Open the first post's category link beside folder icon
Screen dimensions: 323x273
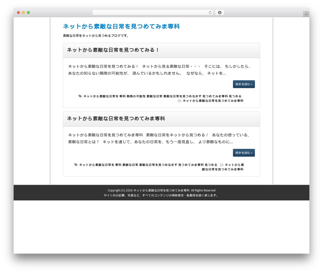(x=213, y=101)
